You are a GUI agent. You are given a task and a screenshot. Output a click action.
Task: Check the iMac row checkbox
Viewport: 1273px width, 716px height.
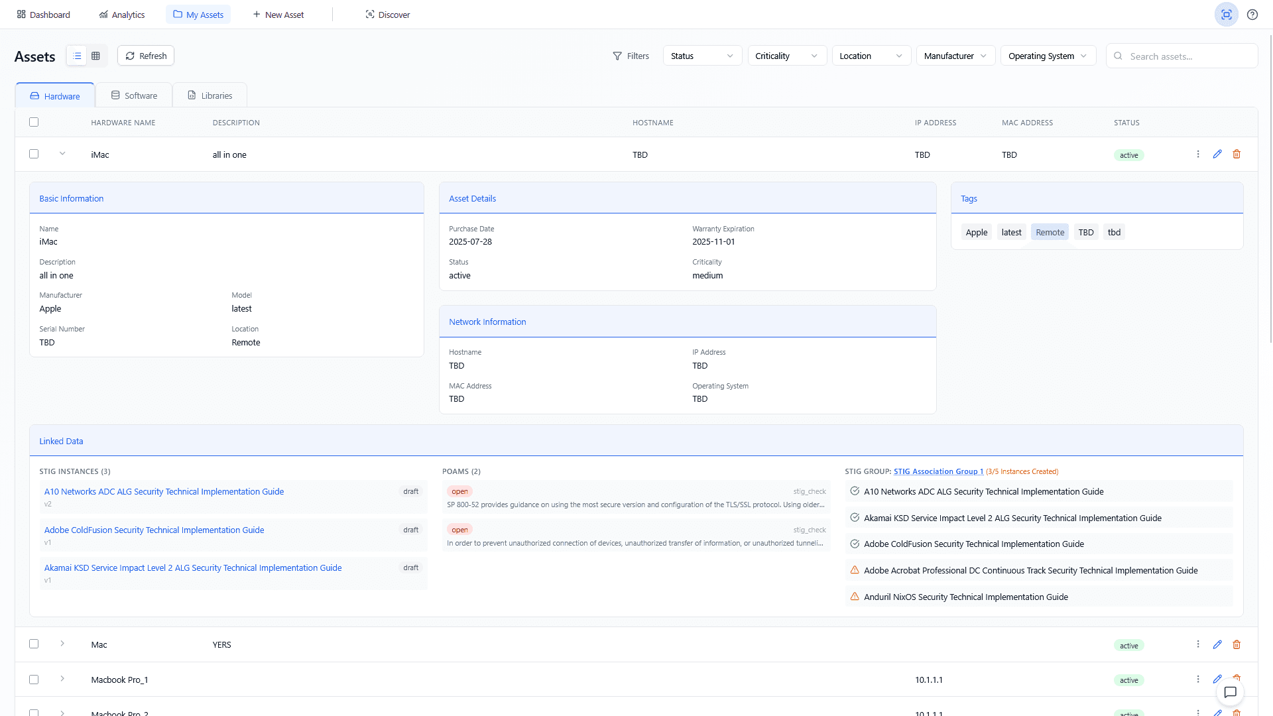pyautogui.click(x=34, y=154)
